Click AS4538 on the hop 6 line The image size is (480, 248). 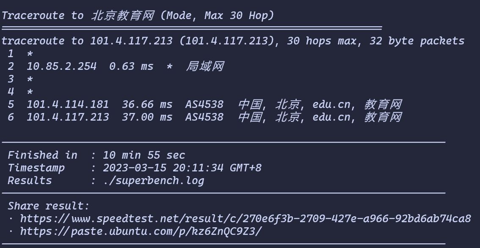point(204,117)
